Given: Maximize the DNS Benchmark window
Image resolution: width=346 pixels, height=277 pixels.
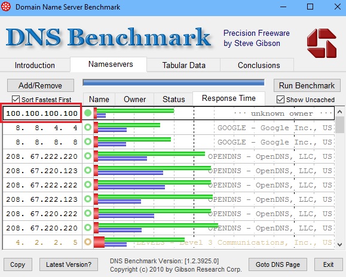Looking at the screenshot, I should pos(310,7).
